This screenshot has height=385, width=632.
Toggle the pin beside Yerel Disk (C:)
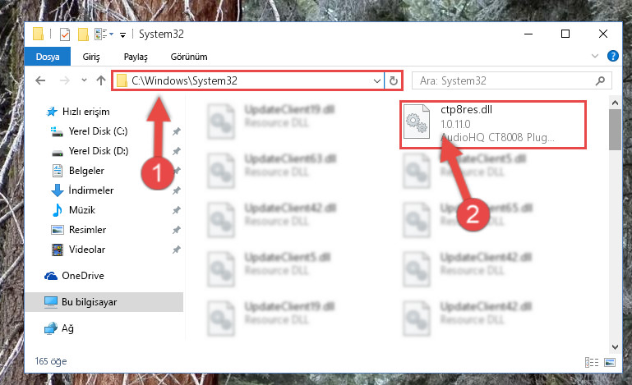176,131
